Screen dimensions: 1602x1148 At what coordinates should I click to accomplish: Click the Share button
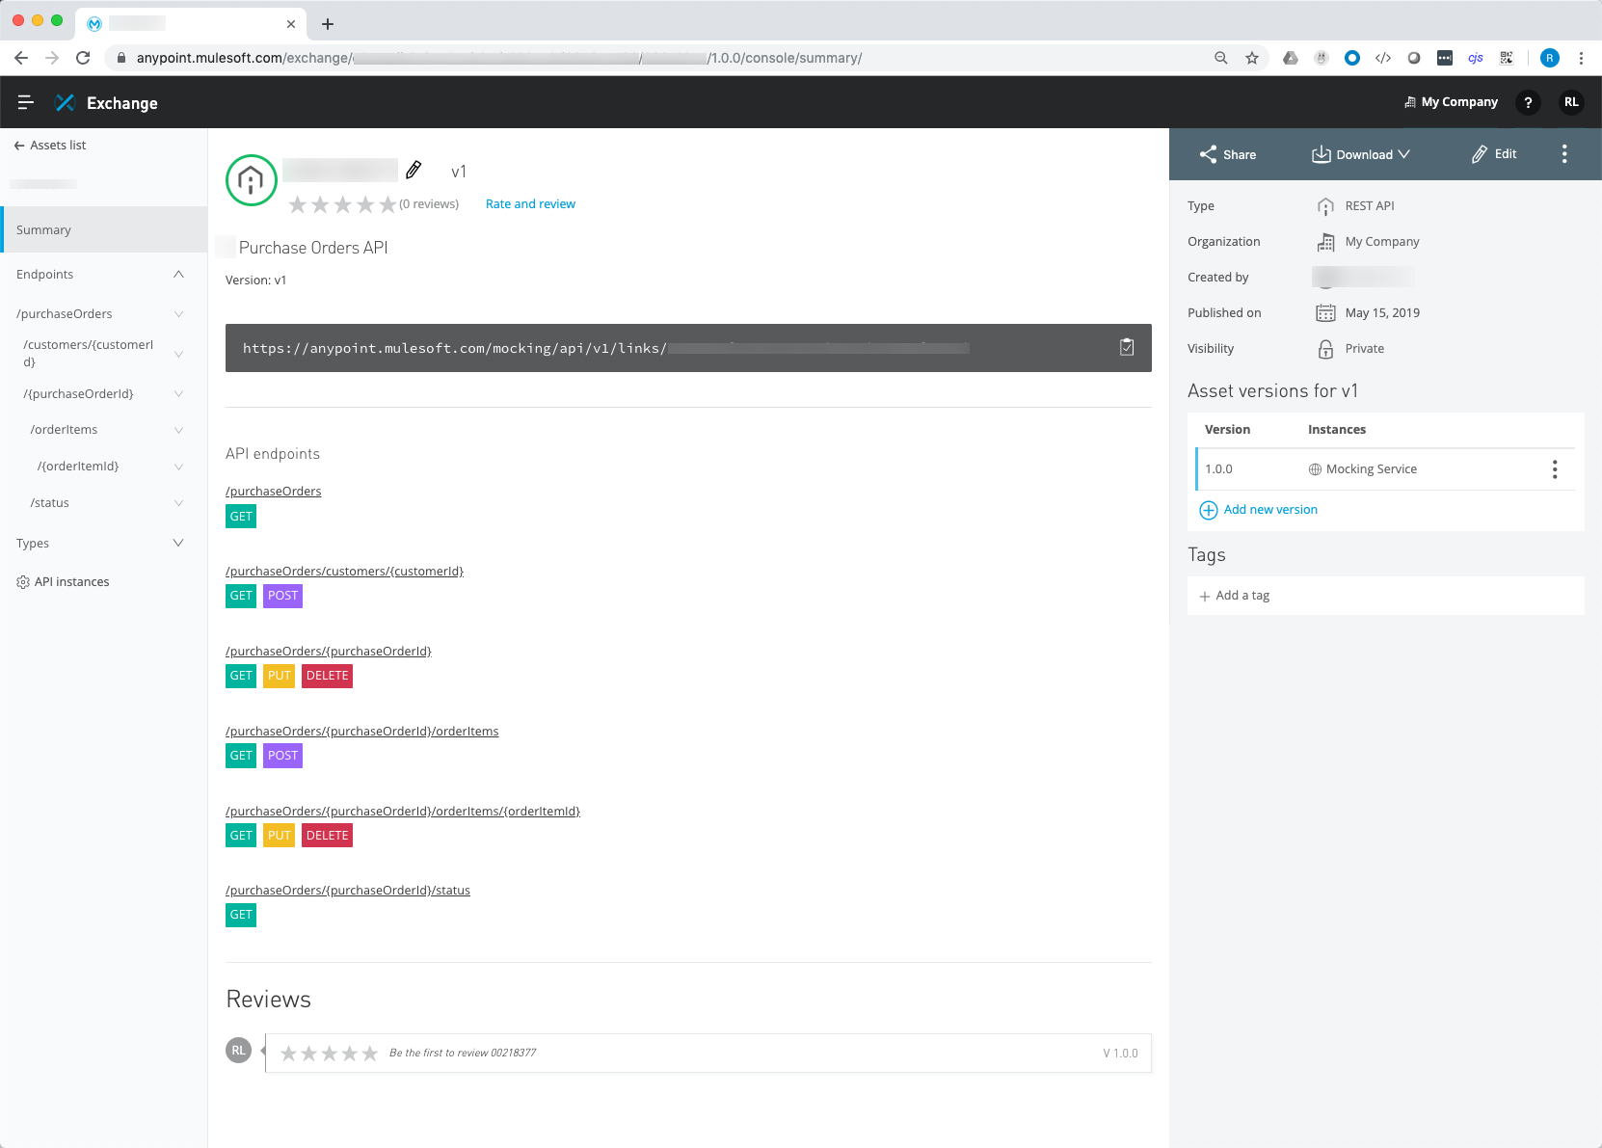[1227, 154]
